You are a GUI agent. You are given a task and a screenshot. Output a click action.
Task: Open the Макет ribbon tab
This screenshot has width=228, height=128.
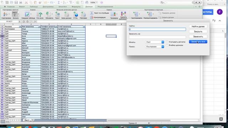tap(22, 7)
